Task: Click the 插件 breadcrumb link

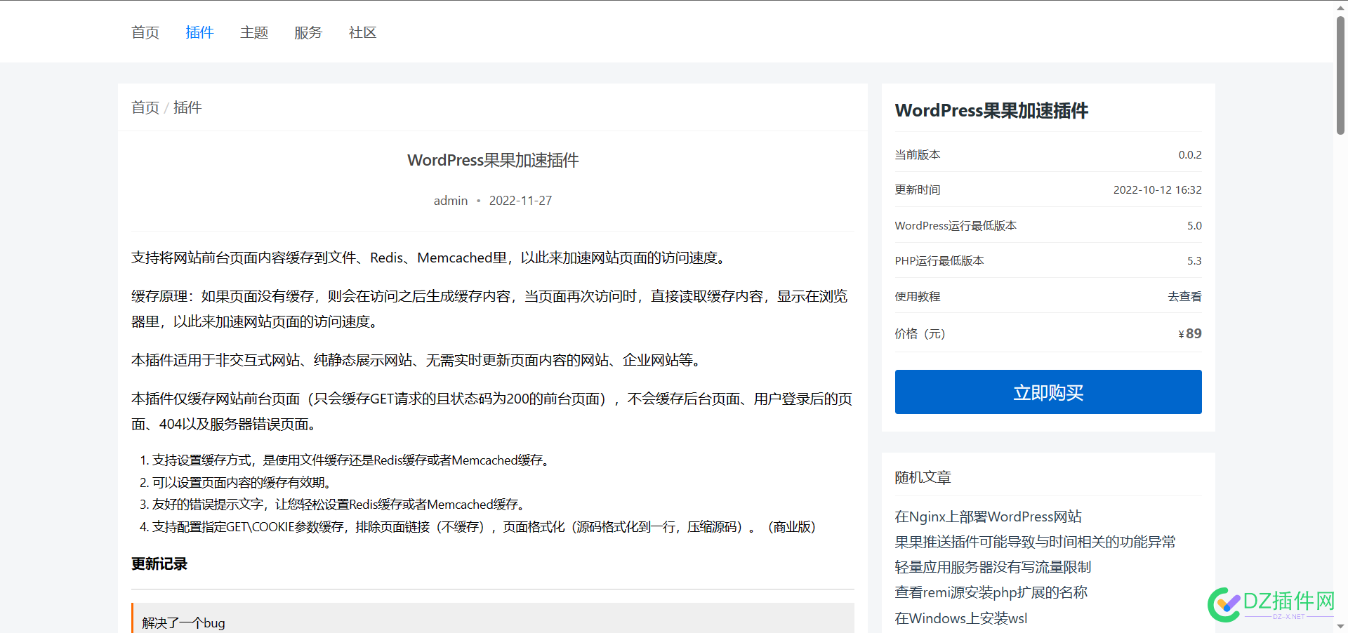Action: [187, 107]
